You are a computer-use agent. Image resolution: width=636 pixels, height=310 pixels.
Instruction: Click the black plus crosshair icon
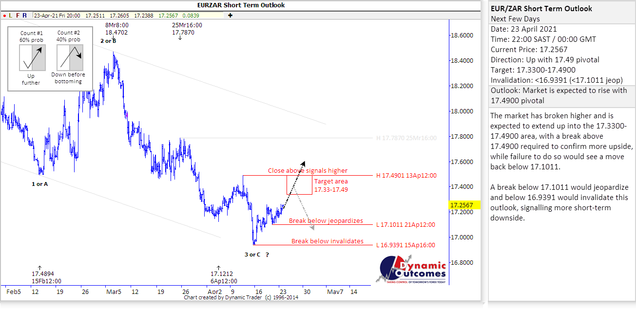(x=230, y=16)
